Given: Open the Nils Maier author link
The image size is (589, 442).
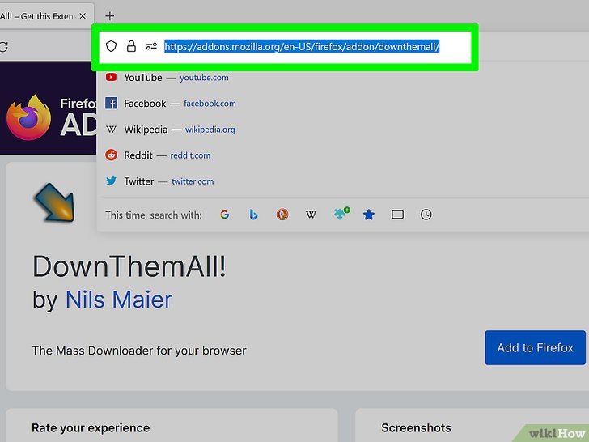Looking at the screenshot, I should pos(119,300).
